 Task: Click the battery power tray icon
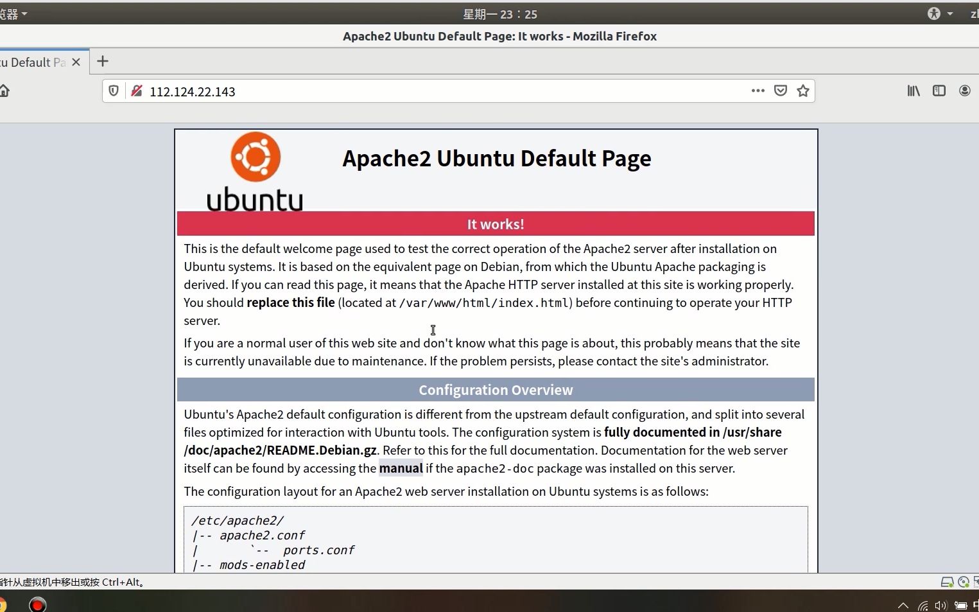point(960,605)
